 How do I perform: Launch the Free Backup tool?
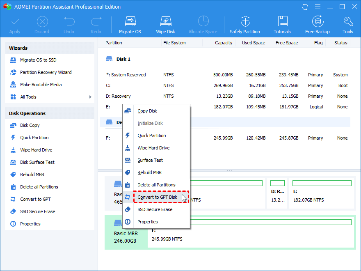[x=317, y=25]
